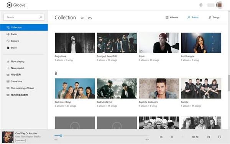230x144 pixels.
Task: Click the Augustana artist name
Action: 60,56
